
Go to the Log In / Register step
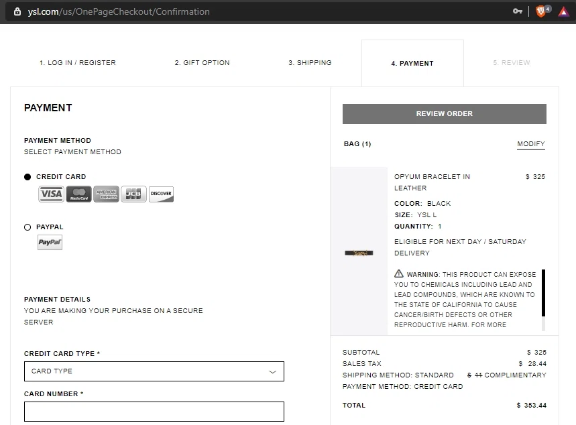(x=78, y=63)
